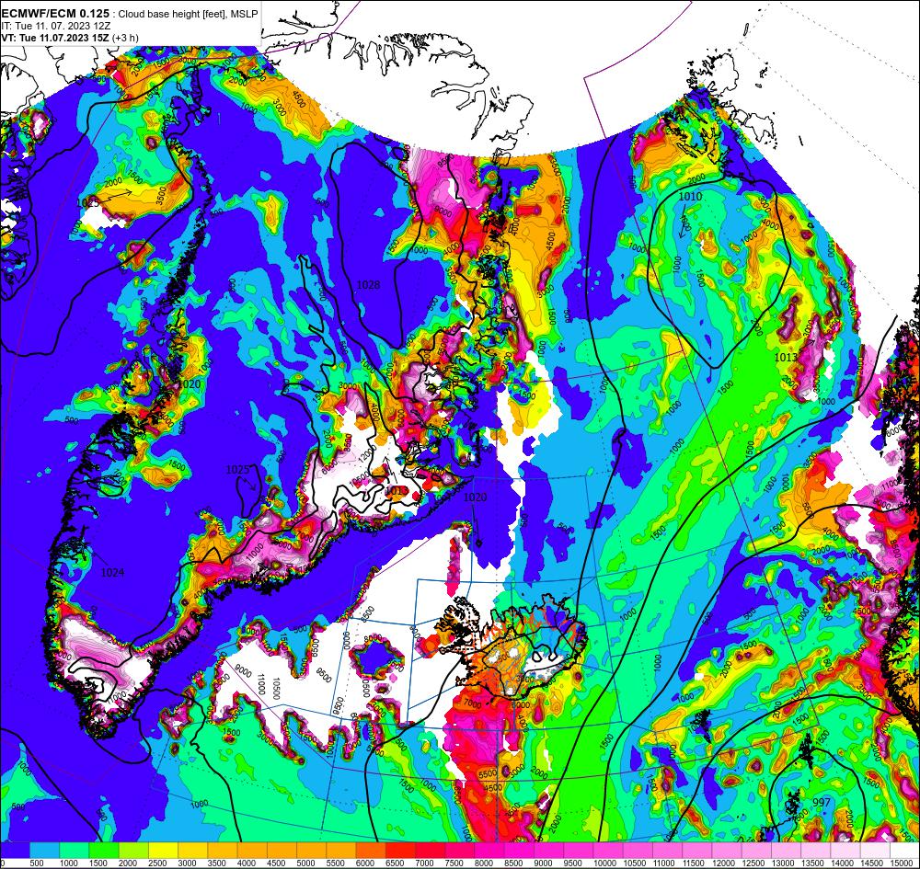Image resolution: width=920 pixels, height=869 pixels.
Task: Select the 6500–7000 ft red legend swatch
Action: pyautogui.click(x=401, y=851)
